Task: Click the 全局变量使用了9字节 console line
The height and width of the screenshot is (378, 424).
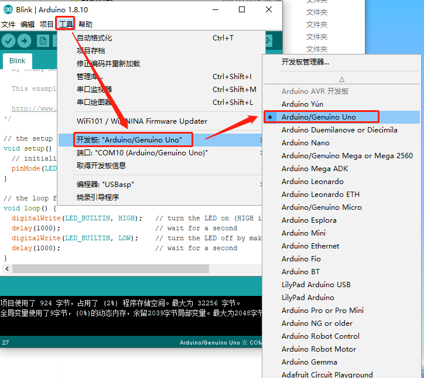Action: pos(131,314)
